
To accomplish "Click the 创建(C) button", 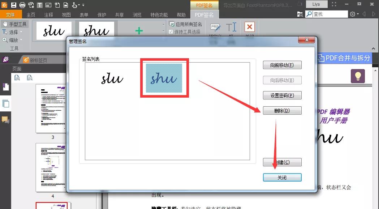I will coord(282,162).
